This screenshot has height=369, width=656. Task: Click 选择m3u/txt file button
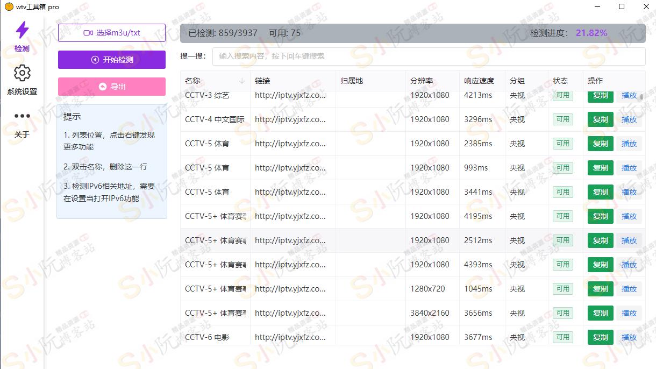point(112,33)
